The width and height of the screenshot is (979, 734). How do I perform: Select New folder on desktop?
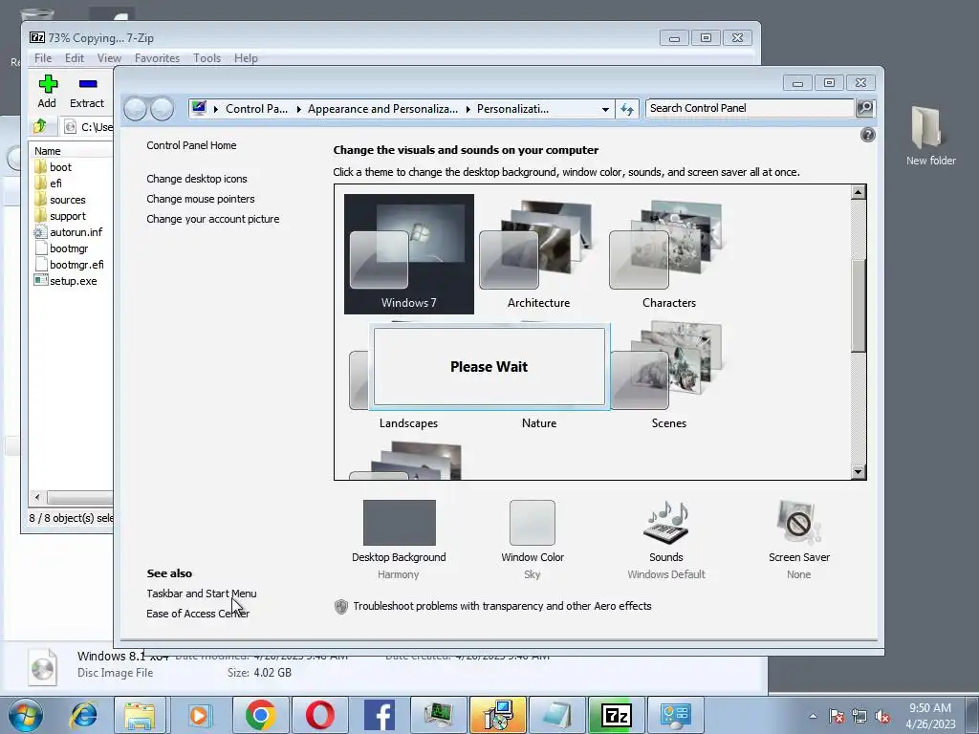tap(930, 136)
